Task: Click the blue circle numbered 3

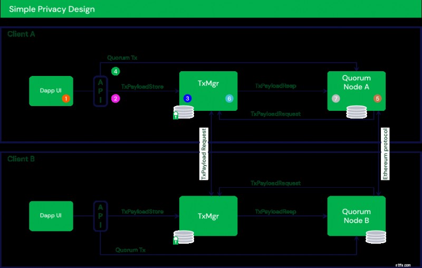Action: tap(188, 99)
